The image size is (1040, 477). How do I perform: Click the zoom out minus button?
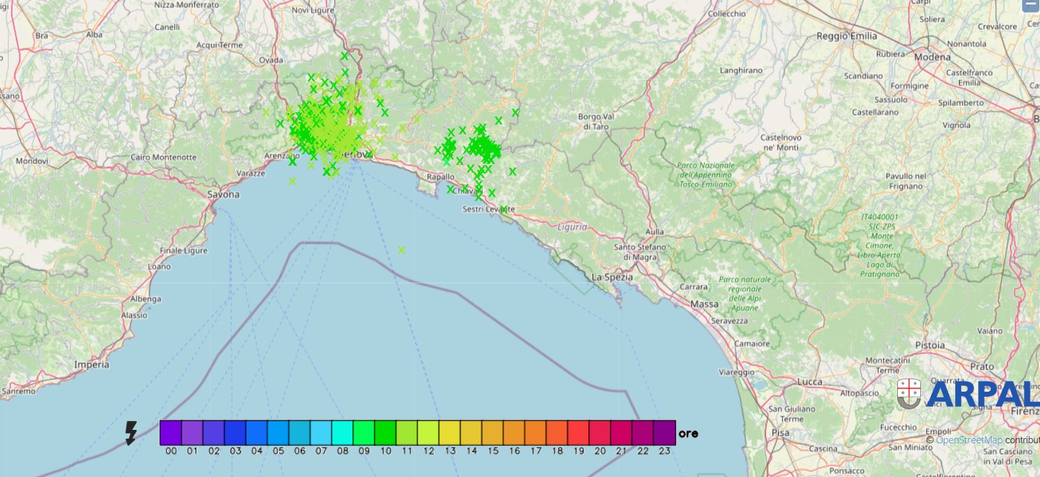click(1030, 6)
